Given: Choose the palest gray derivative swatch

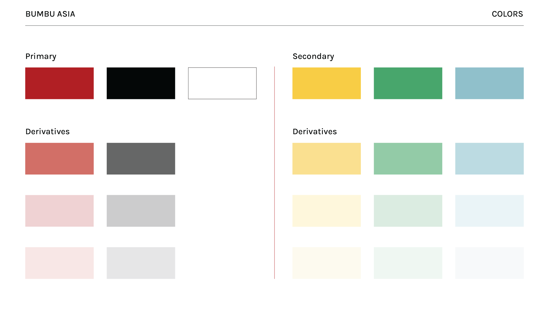Looking at the screenshot, I should click(x=141, y=263).
